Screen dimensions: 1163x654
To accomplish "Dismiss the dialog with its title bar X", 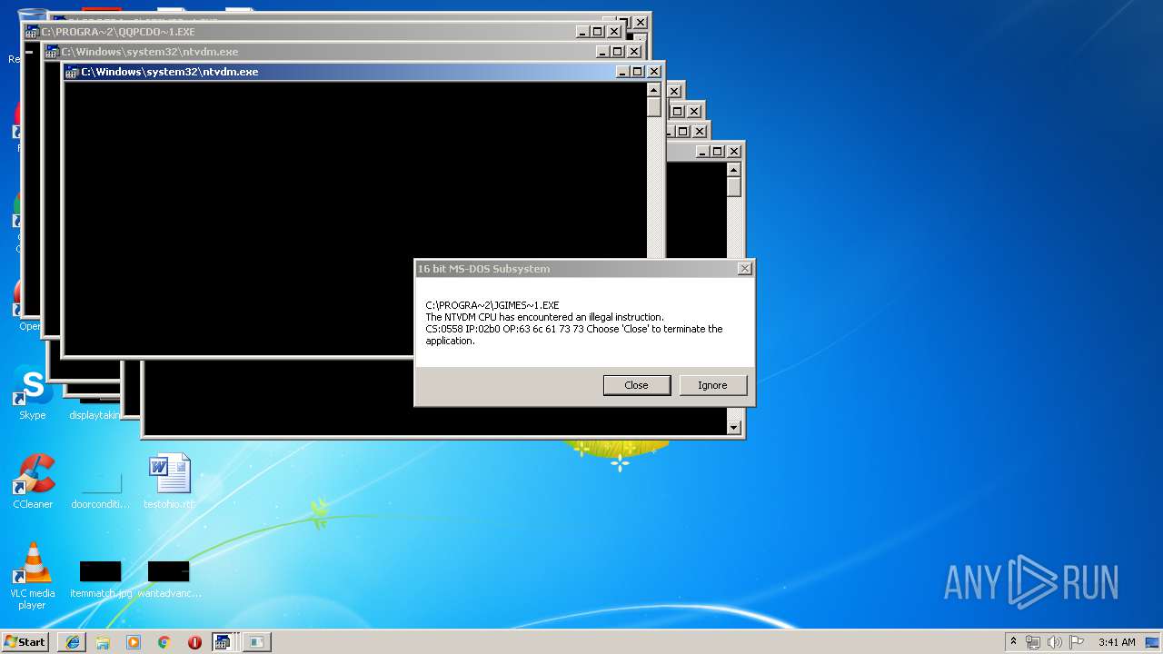I will pos(744,269).
